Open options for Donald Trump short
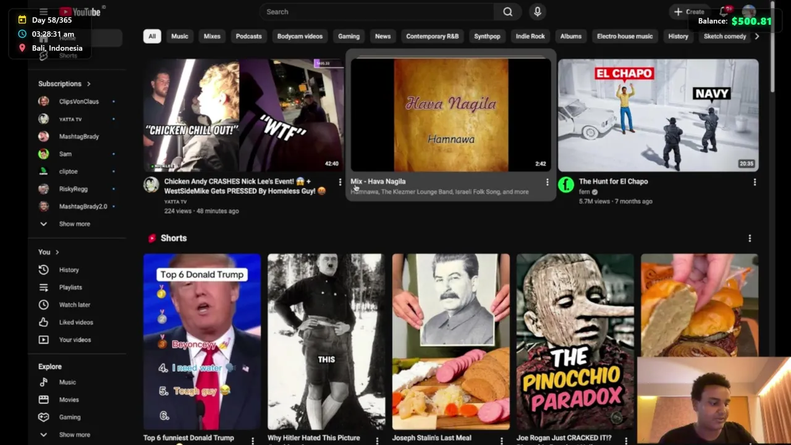This screenshot has width=791, height=445. click(x=253, y=440)
